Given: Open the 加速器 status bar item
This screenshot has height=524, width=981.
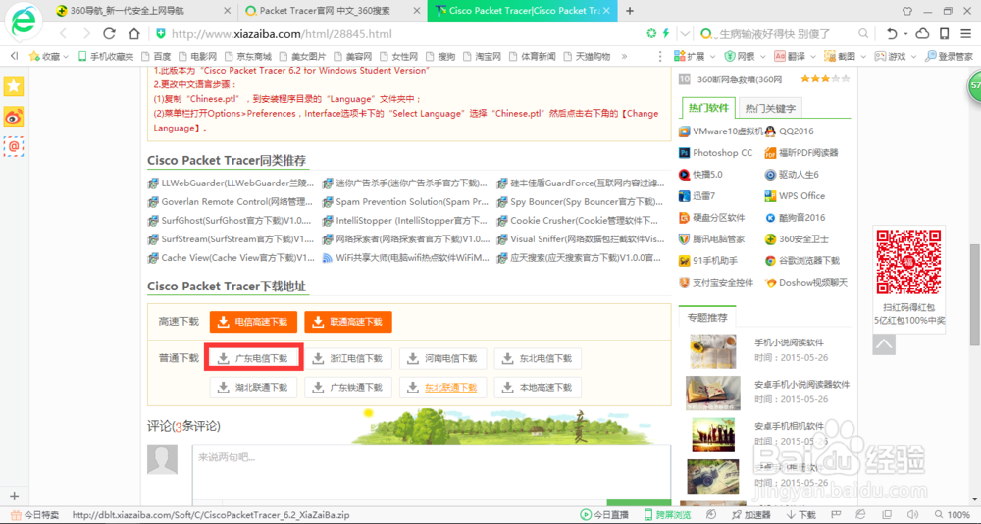Looking at the screenshot, I should pyautogui.click(x=749, y=515).
